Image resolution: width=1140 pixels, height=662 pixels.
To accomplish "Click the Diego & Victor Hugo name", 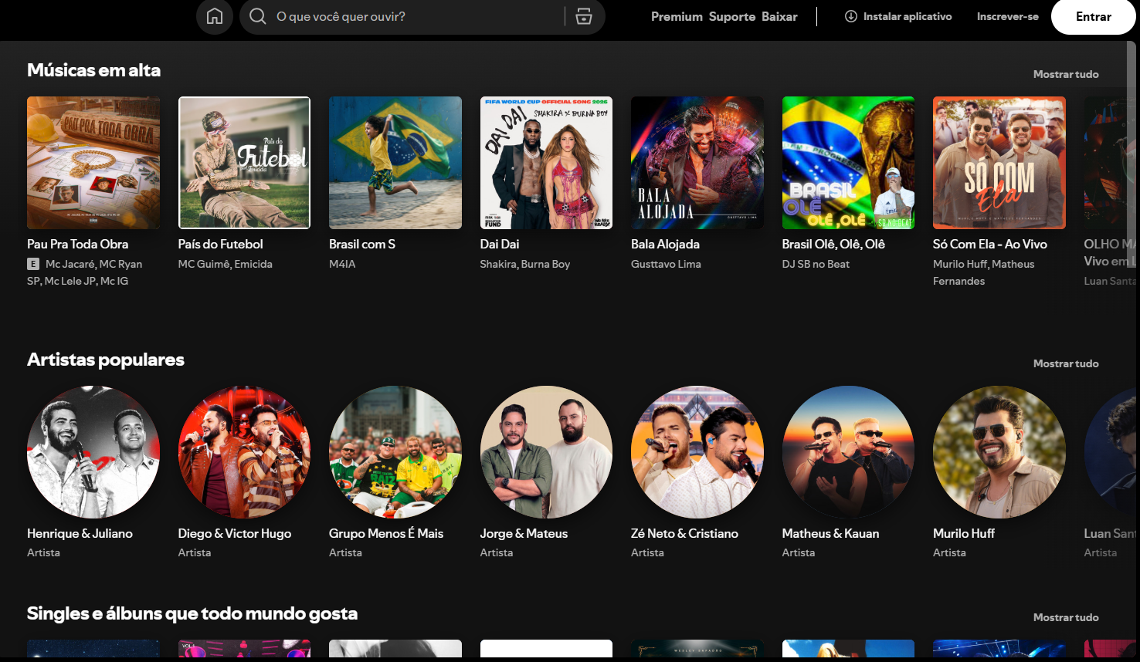I will pyautogui.click(x=235, y=533).
